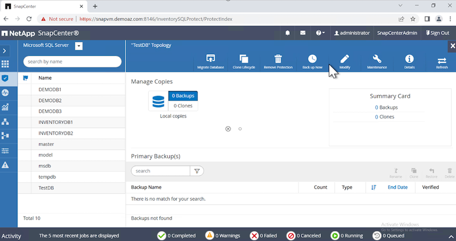Expand the Activity panel chevron
The image size is (456, 241).
(x=451, y=236)
